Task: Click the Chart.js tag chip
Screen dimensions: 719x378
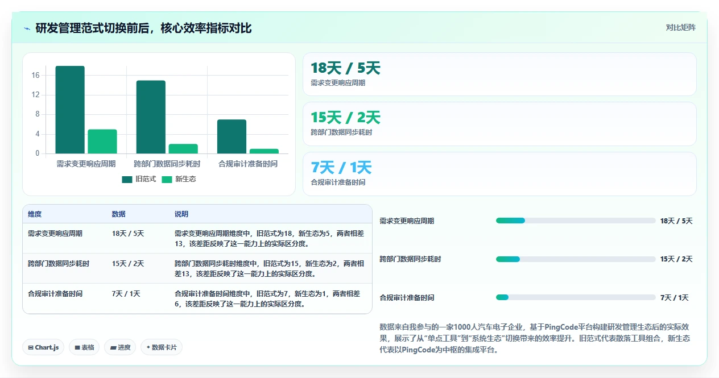Action: (43, 347)
